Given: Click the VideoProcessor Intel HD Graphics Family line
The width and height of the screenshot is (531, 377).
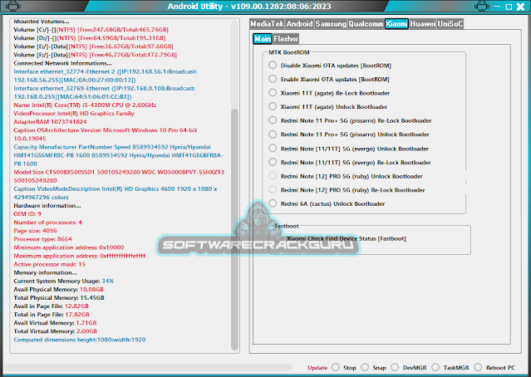Looking at the screenshot, I should pyautogui.click(x=74, y=114).
